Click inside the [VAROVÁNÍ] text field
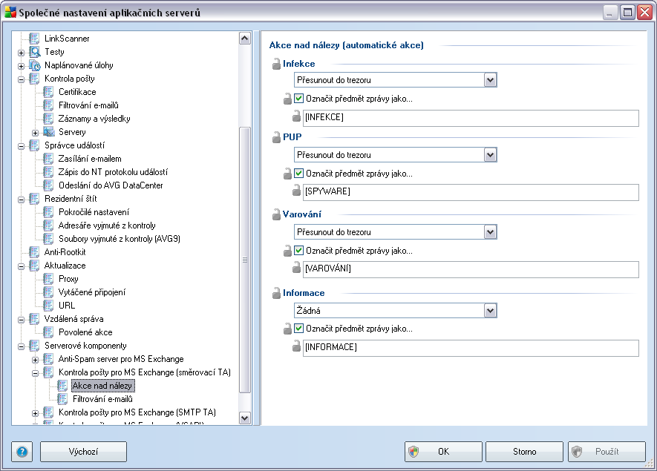The height and width of the screenshot is (471, 657). pos(471,269)
